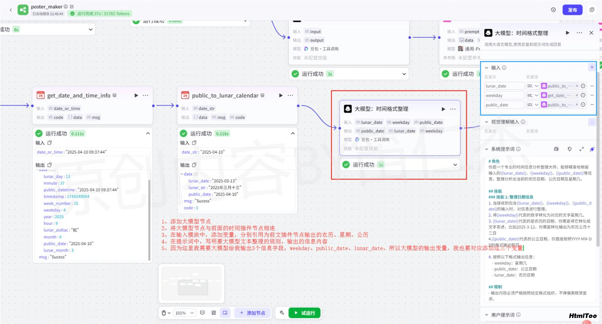Open the debug wrench tool
602x324 pixels.
tap(282, 313)
